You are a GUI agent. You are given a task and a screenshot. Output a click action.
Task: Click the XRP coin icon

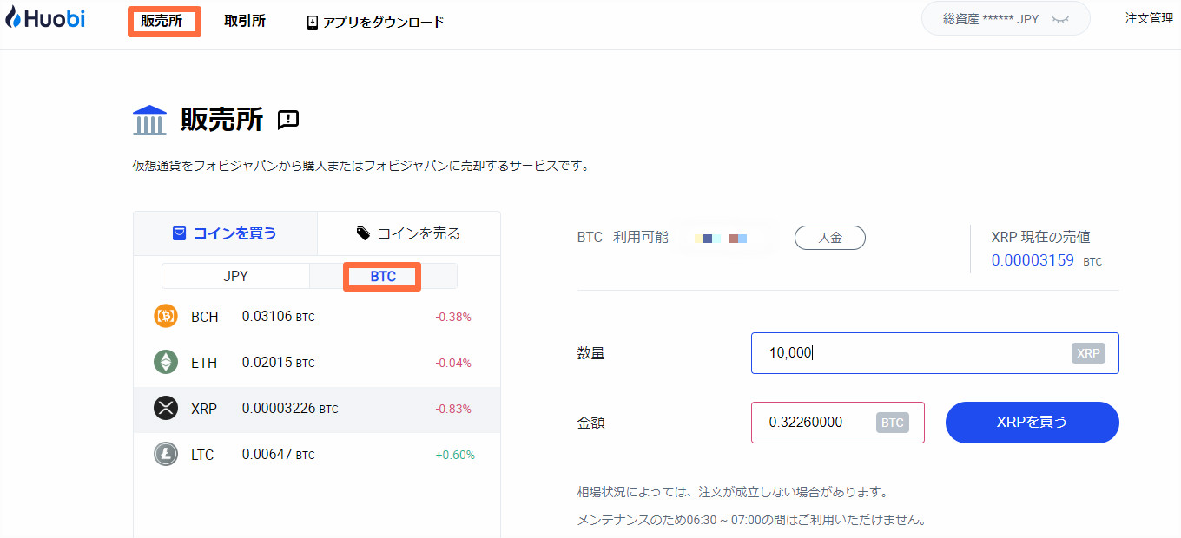pos(166,409)
